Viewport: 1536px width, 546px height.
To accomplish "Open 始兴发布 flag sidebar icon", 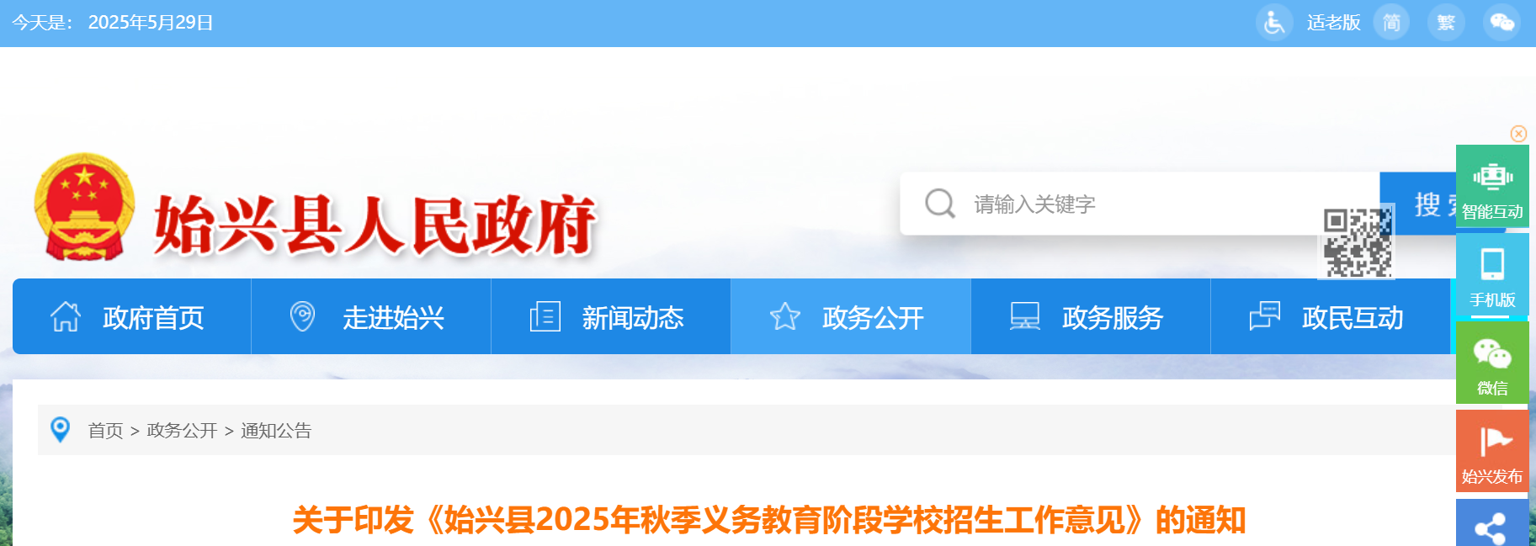I will 1492,451.
